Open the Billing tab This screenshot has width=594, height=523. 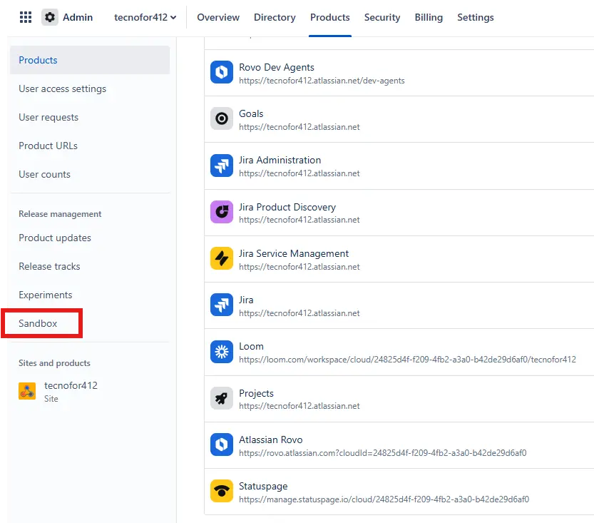pyautogui.click(x=429, y=17)
